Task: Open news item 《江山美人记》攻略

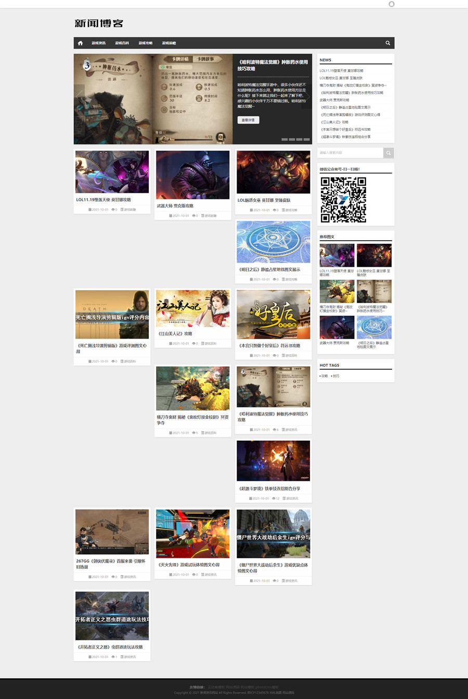Action: coord(334,122)
